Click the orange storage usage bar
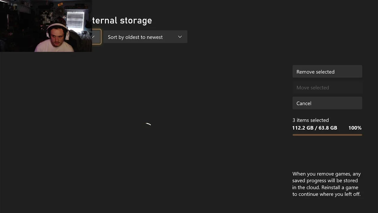The width and height of the screenshot is (378, 213). pos(327,135)
